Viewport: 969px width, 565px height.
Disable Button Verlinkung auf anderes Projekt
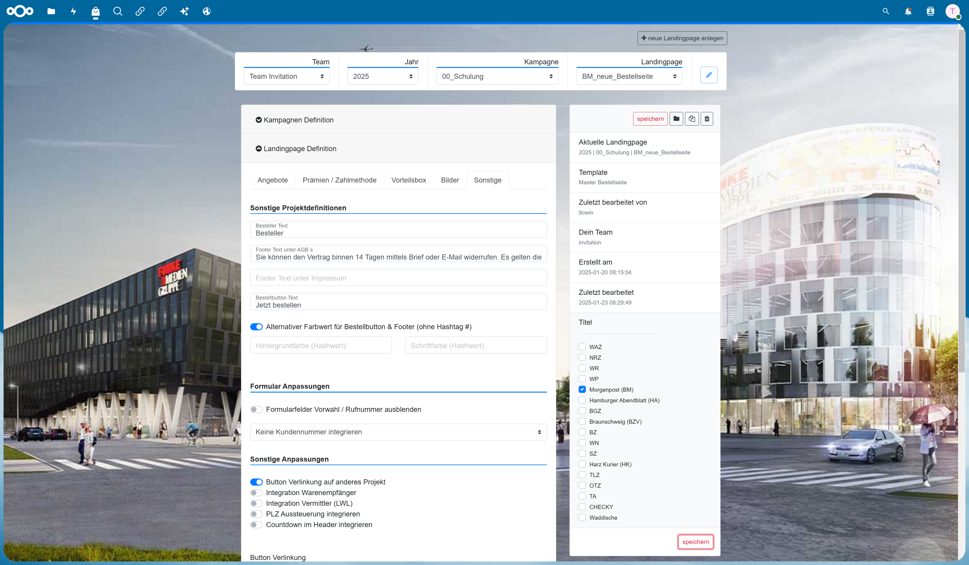[256, 482]
